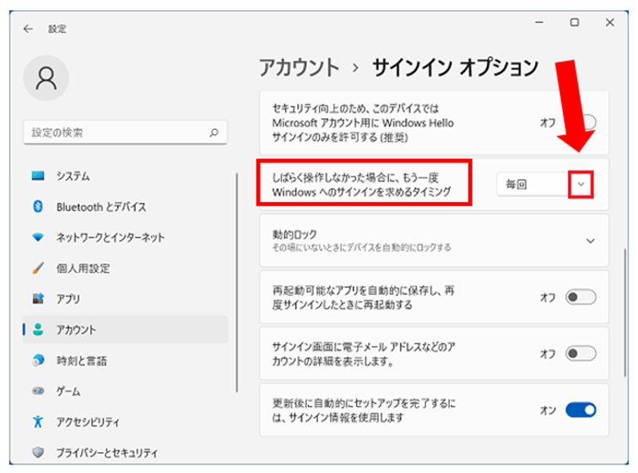This screenshot has width=638, height=473.
Task: Turn off use sign-in info after update
Action: click(x=581, y=410)
